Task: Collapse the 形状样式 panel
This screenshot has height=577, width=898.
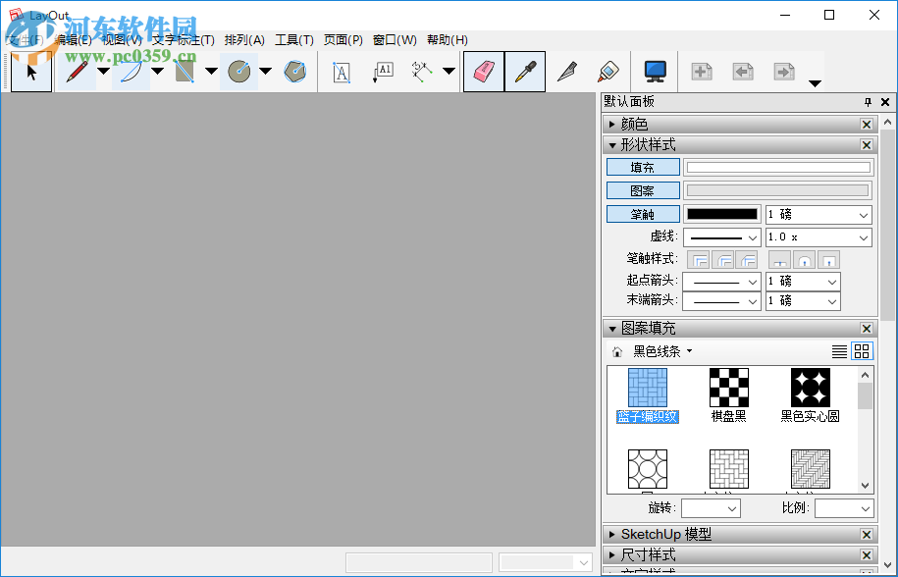Action: point(613,144)
